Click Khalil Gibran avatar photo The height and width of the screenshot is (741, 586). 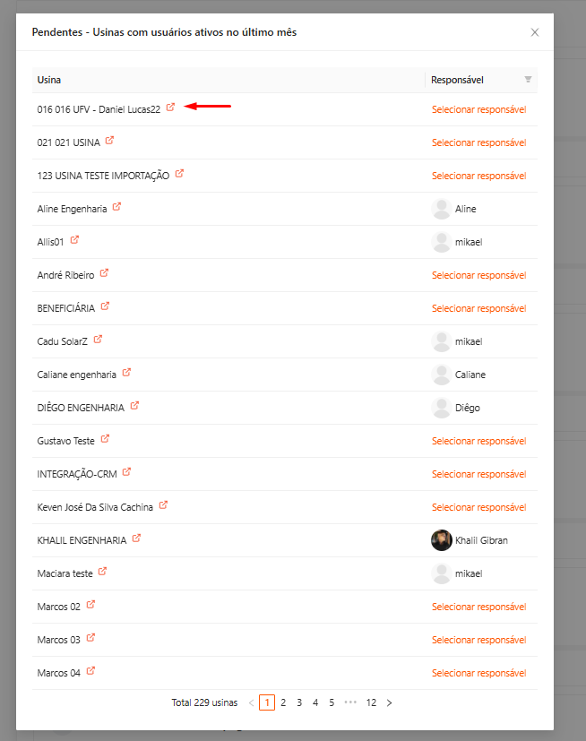(x=442, y=540)
